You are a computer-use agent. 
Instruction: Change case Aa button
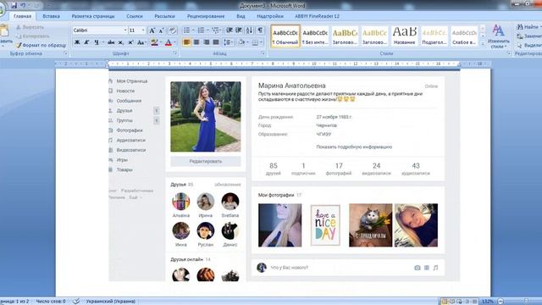[141, 42]
